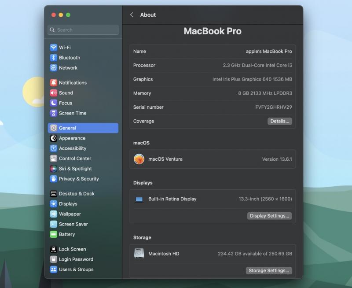Open the Appearance settings pane
Image resolution: width=352 pixels, height=288 pixels.
click(83, 138)
